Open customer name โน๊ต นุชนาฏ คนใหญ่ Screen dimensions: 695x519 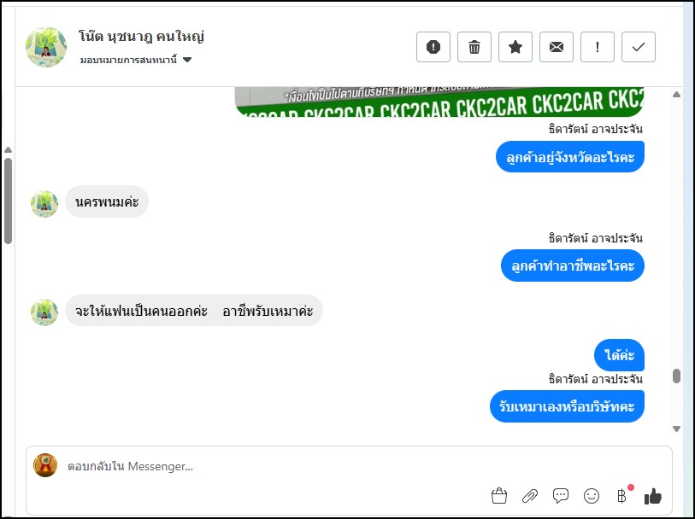point(141,37)
